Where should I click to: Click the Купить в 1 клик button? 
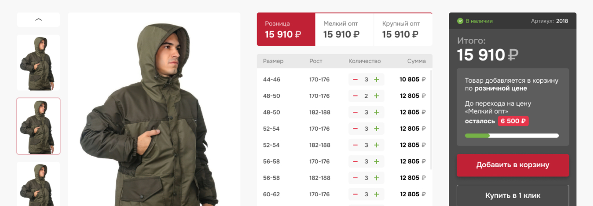coord(513,195)
